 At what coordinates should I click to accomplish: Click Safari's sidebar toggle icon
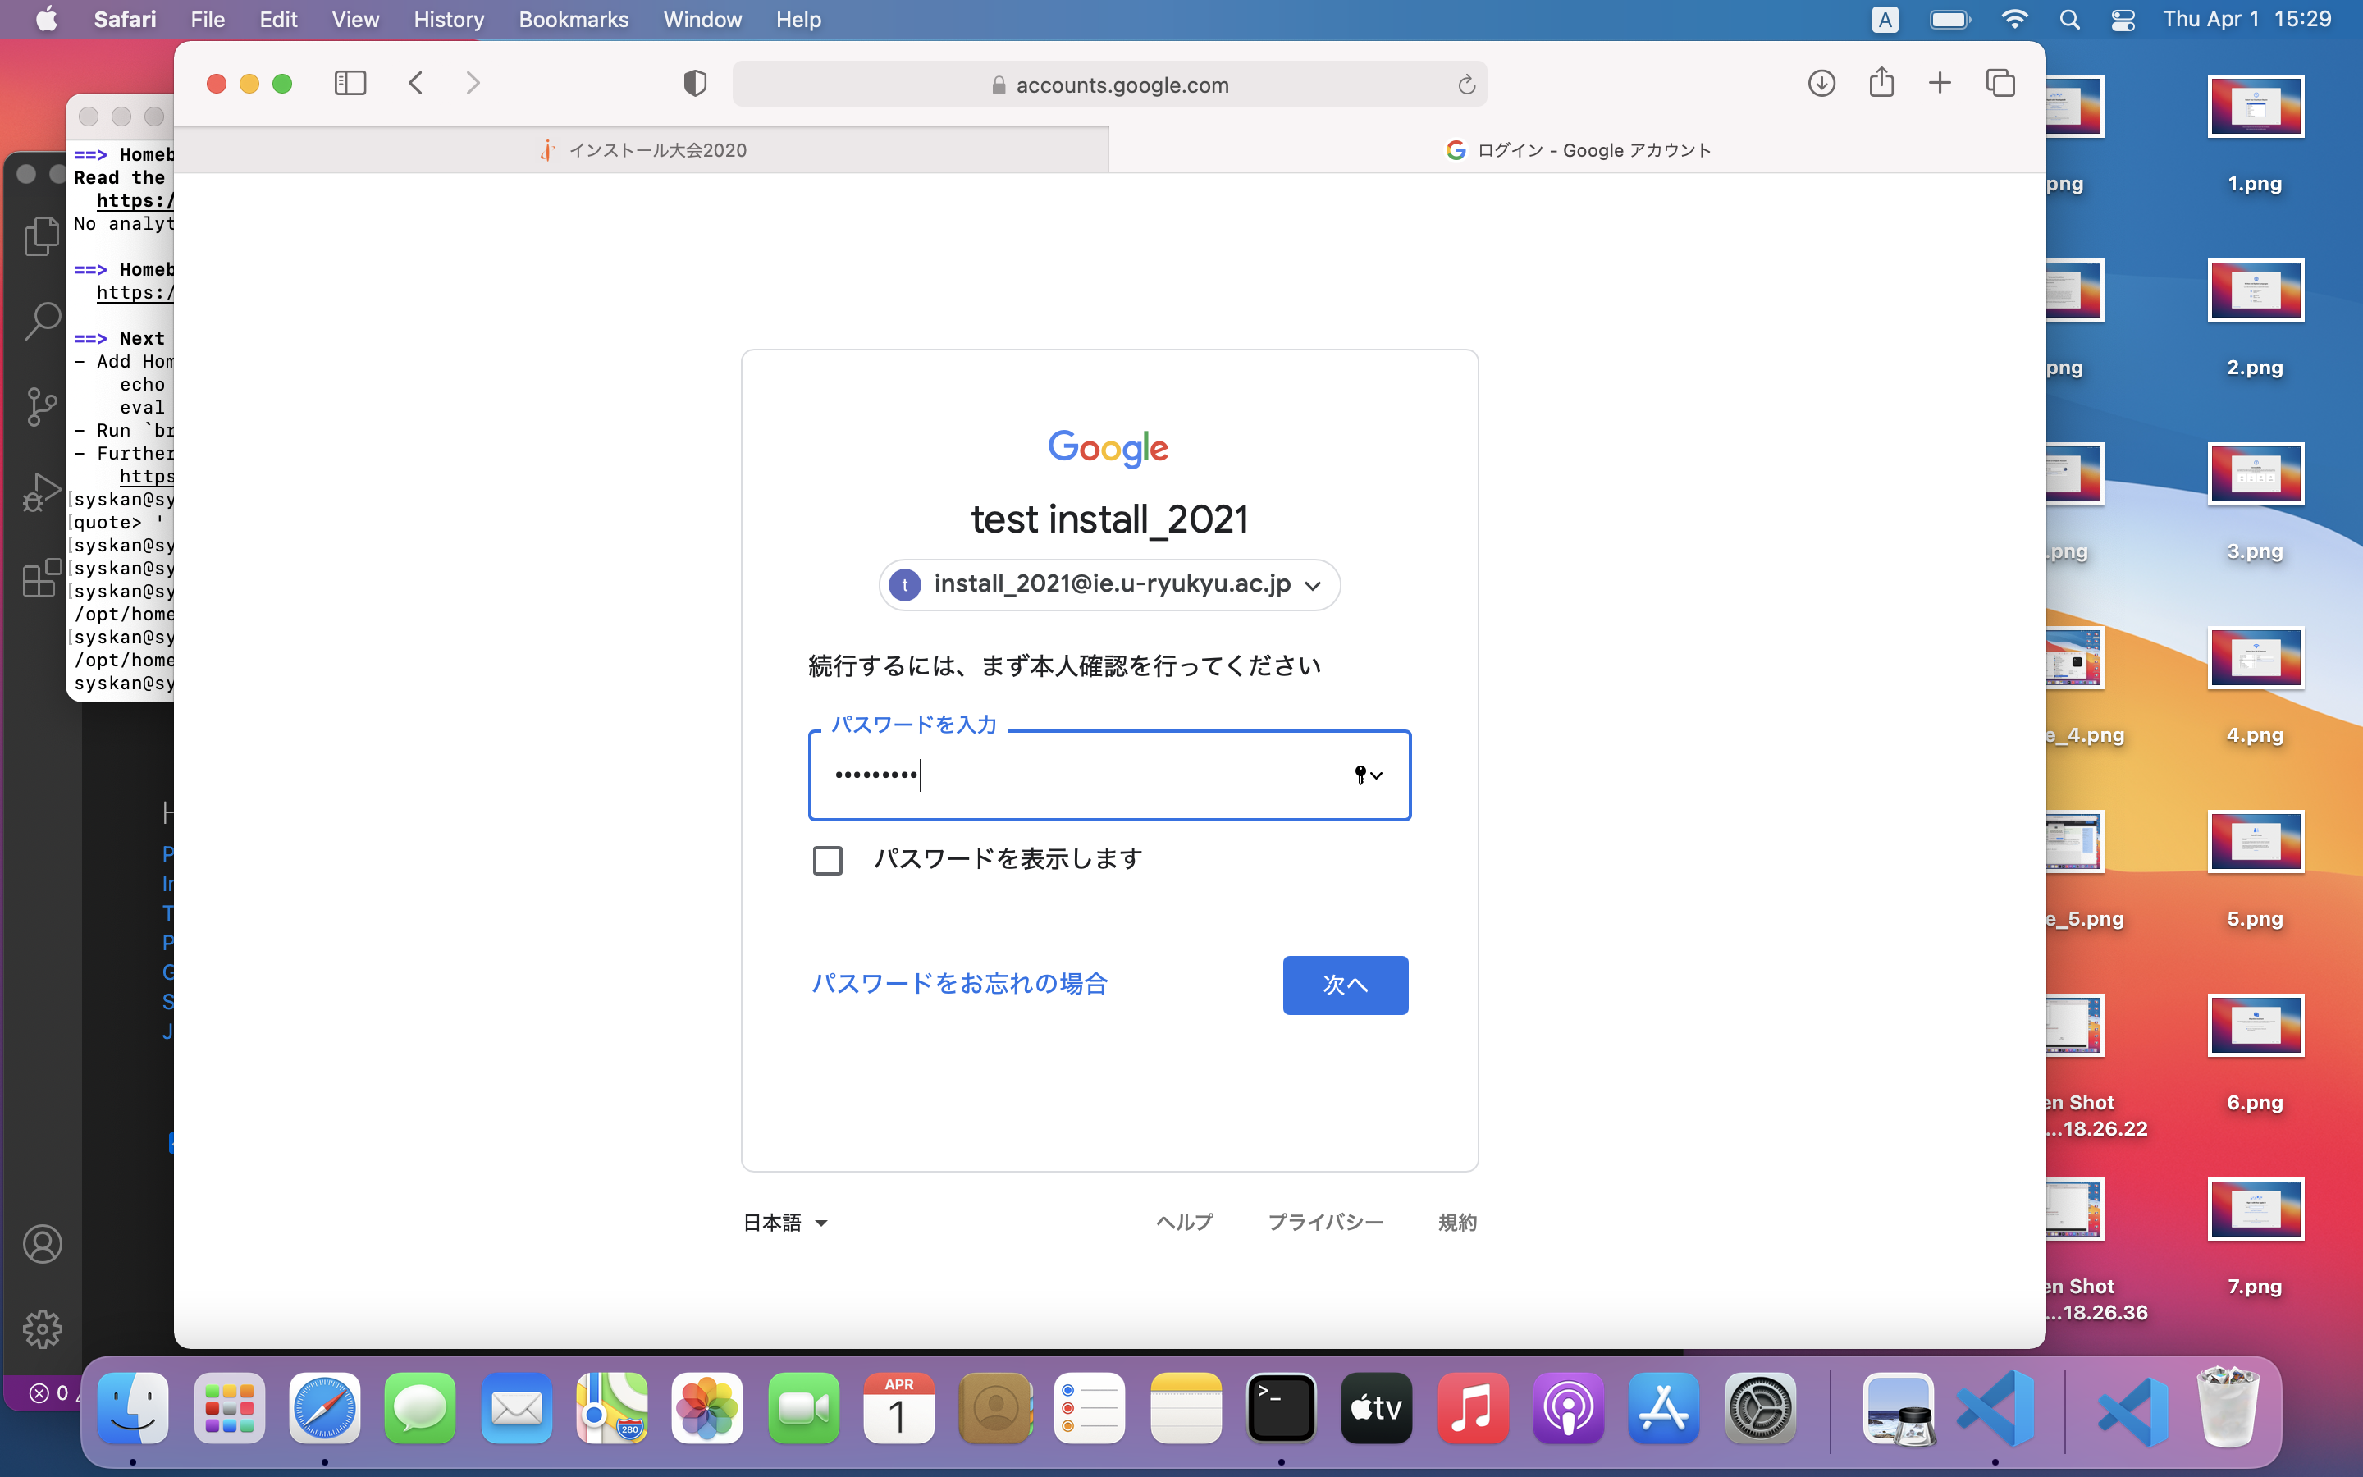(x=350, y=83)
